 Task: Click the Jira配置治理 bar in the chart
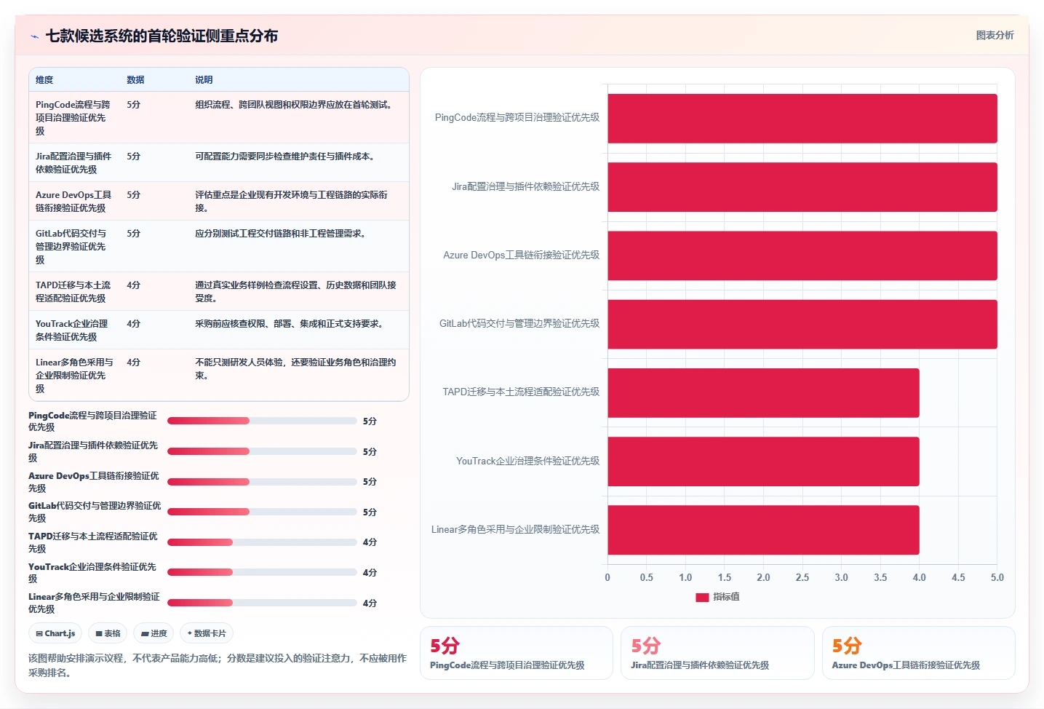802,187
